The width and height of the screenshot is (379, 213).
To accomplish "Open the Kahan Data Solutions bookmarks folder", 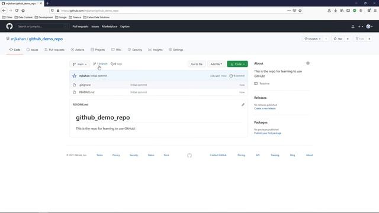I will point(96,17).
